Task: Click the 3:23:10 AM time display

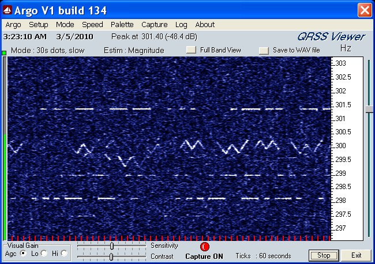Action: pyautogui.click(x=25, y=37)
